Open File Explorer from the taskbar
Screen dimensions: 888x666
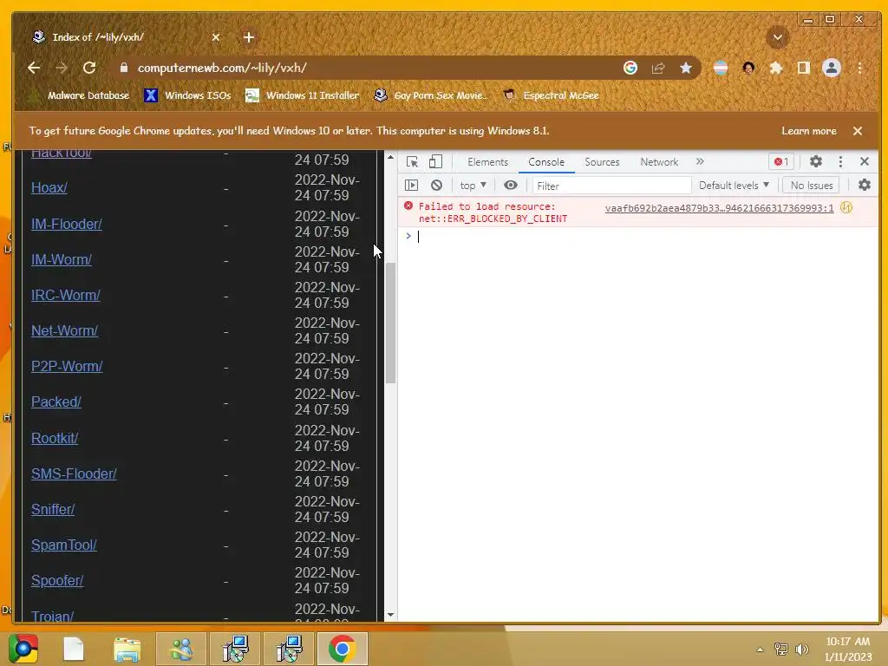point(127,649)
